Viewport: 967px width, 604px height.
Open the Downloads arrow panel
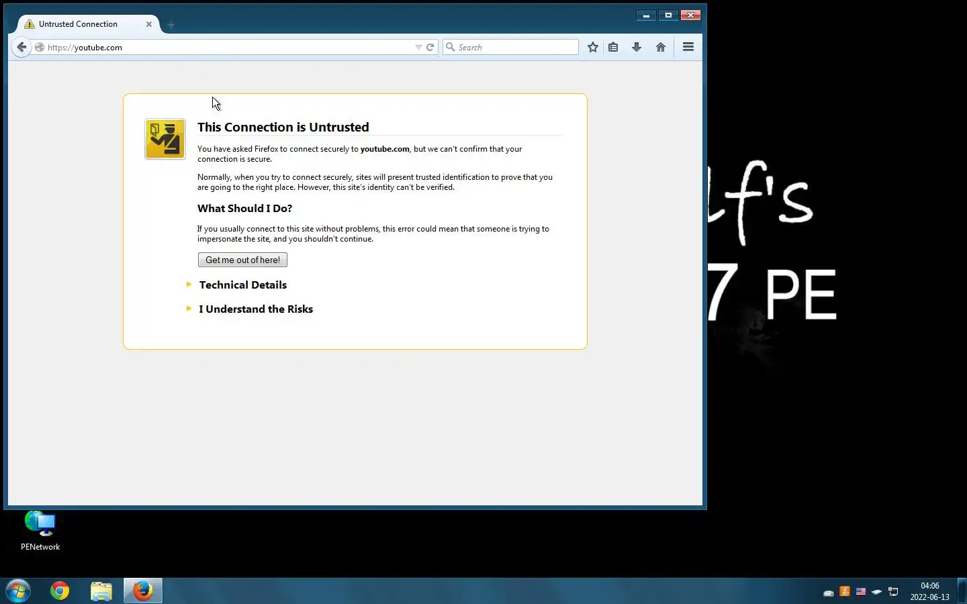coord(637,47)
